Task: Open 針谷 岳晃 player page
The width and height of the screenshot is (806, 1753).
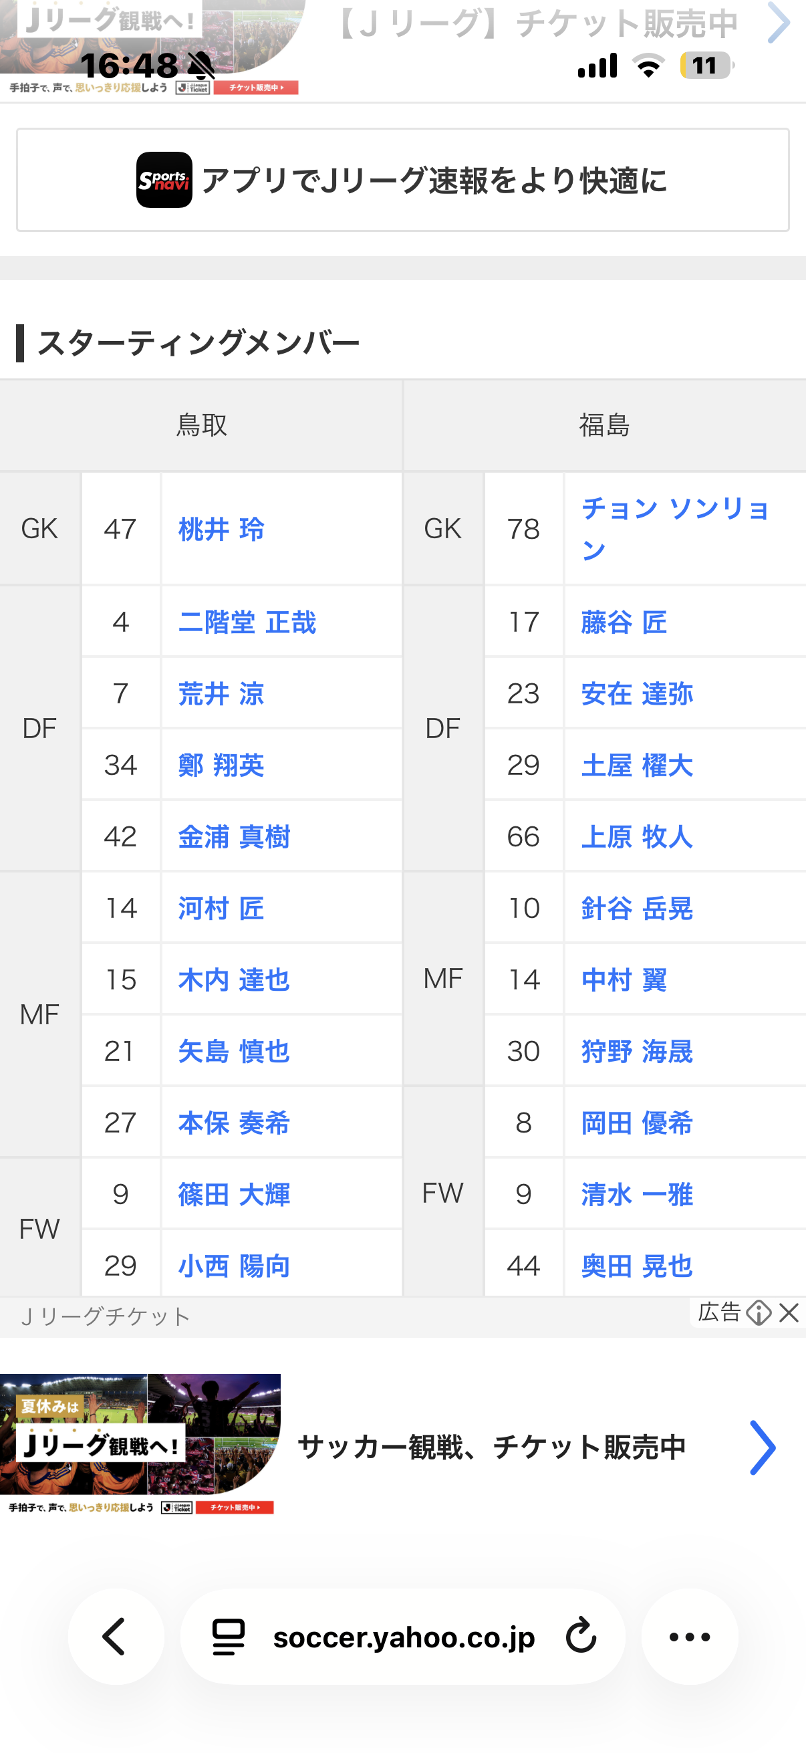Action: 637,909
